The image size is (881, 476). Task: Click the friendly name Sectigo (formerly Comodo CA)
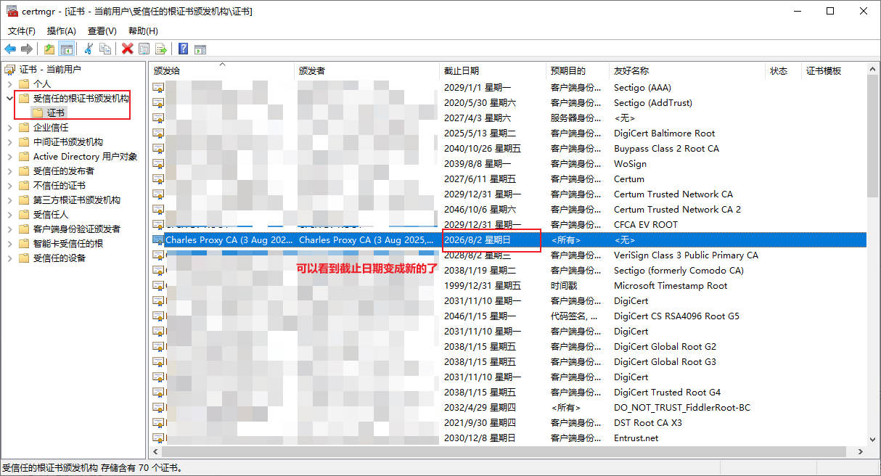click(679, 271)
